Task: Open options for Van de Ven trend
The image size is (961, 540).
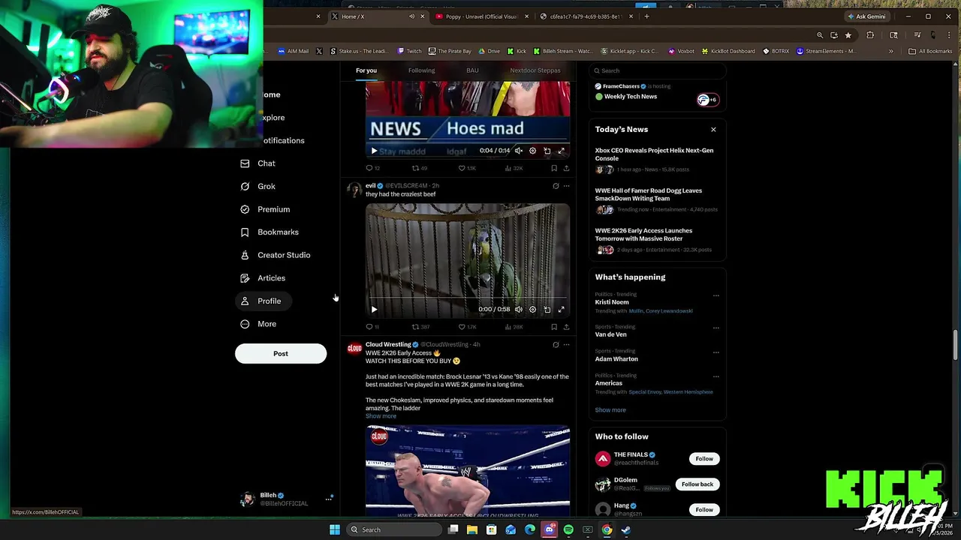Action: pos(715,328)
